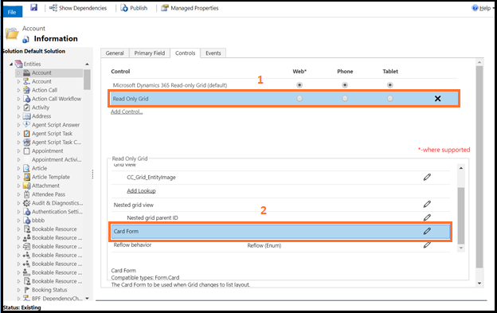Open Managed Properties from toolbar

point(165,8)
